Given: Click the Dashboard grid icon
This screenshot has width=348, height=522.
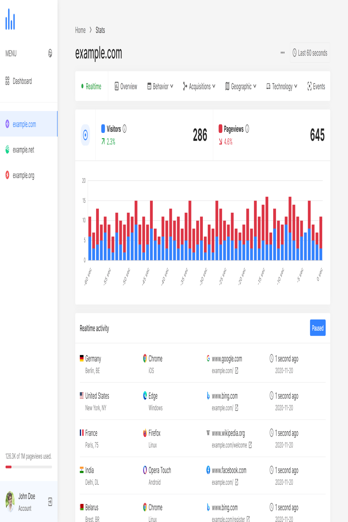Looking at the screenshot, I should (x=7, y=81).
